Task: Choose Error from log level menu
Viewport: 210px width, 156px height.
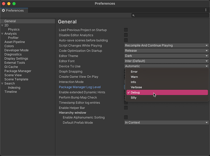Action: tap(134, 72)
